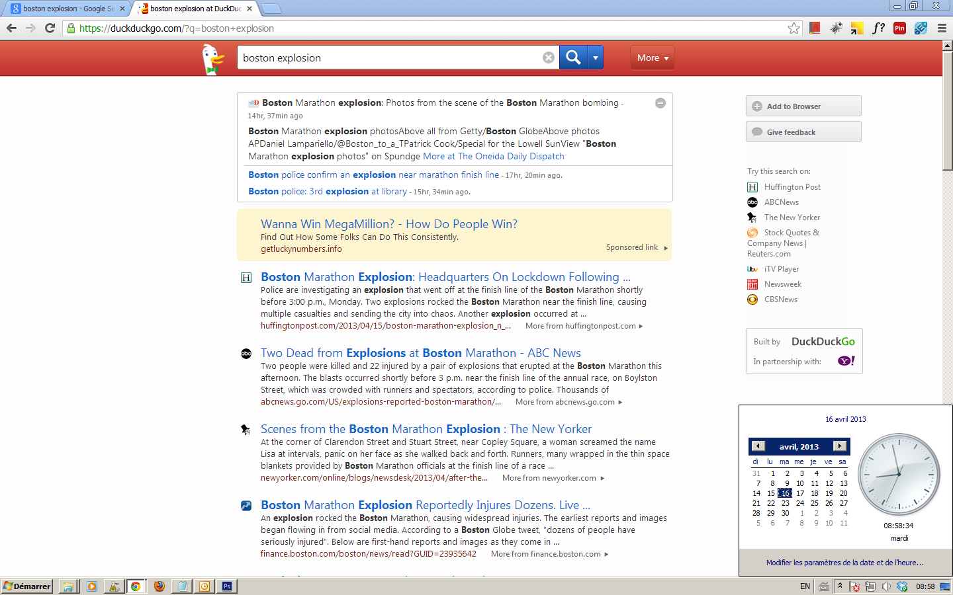Close the Google search tab
The width and height of the screenshot is (953, 595).
tap(122, 9)
